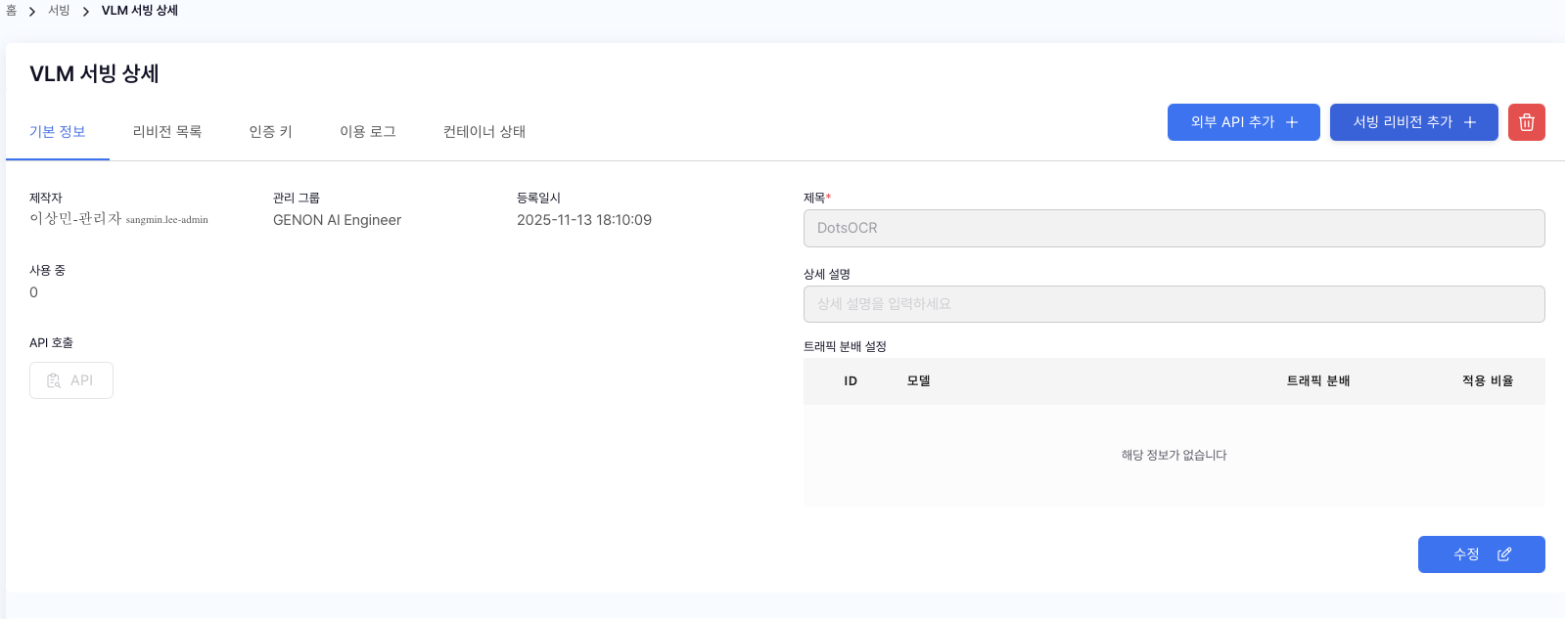Viewport: 1565px width, 619px height.
Task: Select the 트래픽 분배 column header
Action: (x=1317, y=381)
